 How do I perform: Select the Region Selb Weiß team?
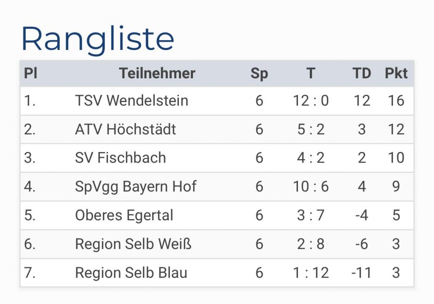[x=133, y=244]
